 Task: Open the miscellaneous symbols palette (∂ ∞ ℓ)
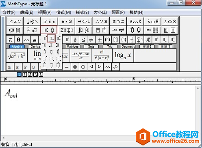pyautogui.click(x=135, y=21)
